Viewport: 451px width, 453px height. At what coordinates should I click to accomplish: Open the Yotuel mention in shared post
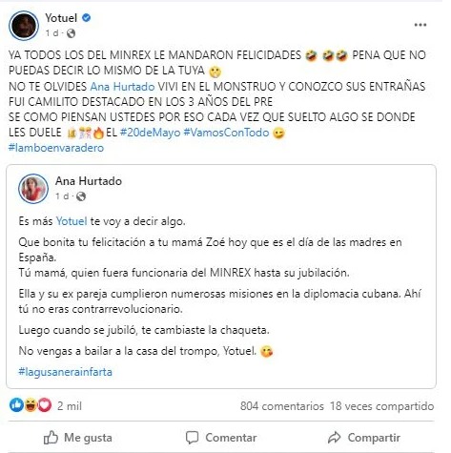click(x=72, y=221)
